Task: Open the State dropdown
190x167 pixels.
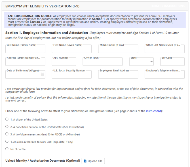Action: (x=141, y=62)
